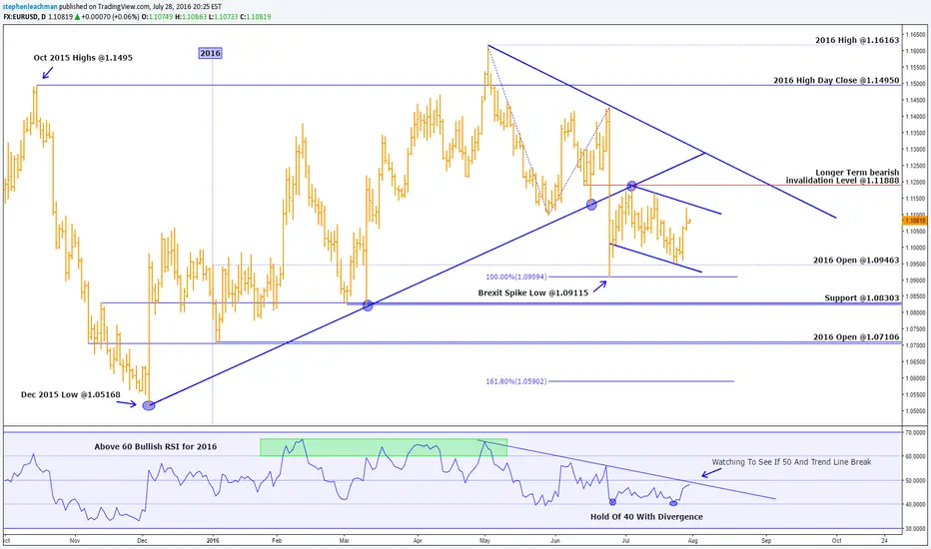The image size is (931, 549).
Task: Select the '2016 High @1.16163' label
Action: pos(857,40)
